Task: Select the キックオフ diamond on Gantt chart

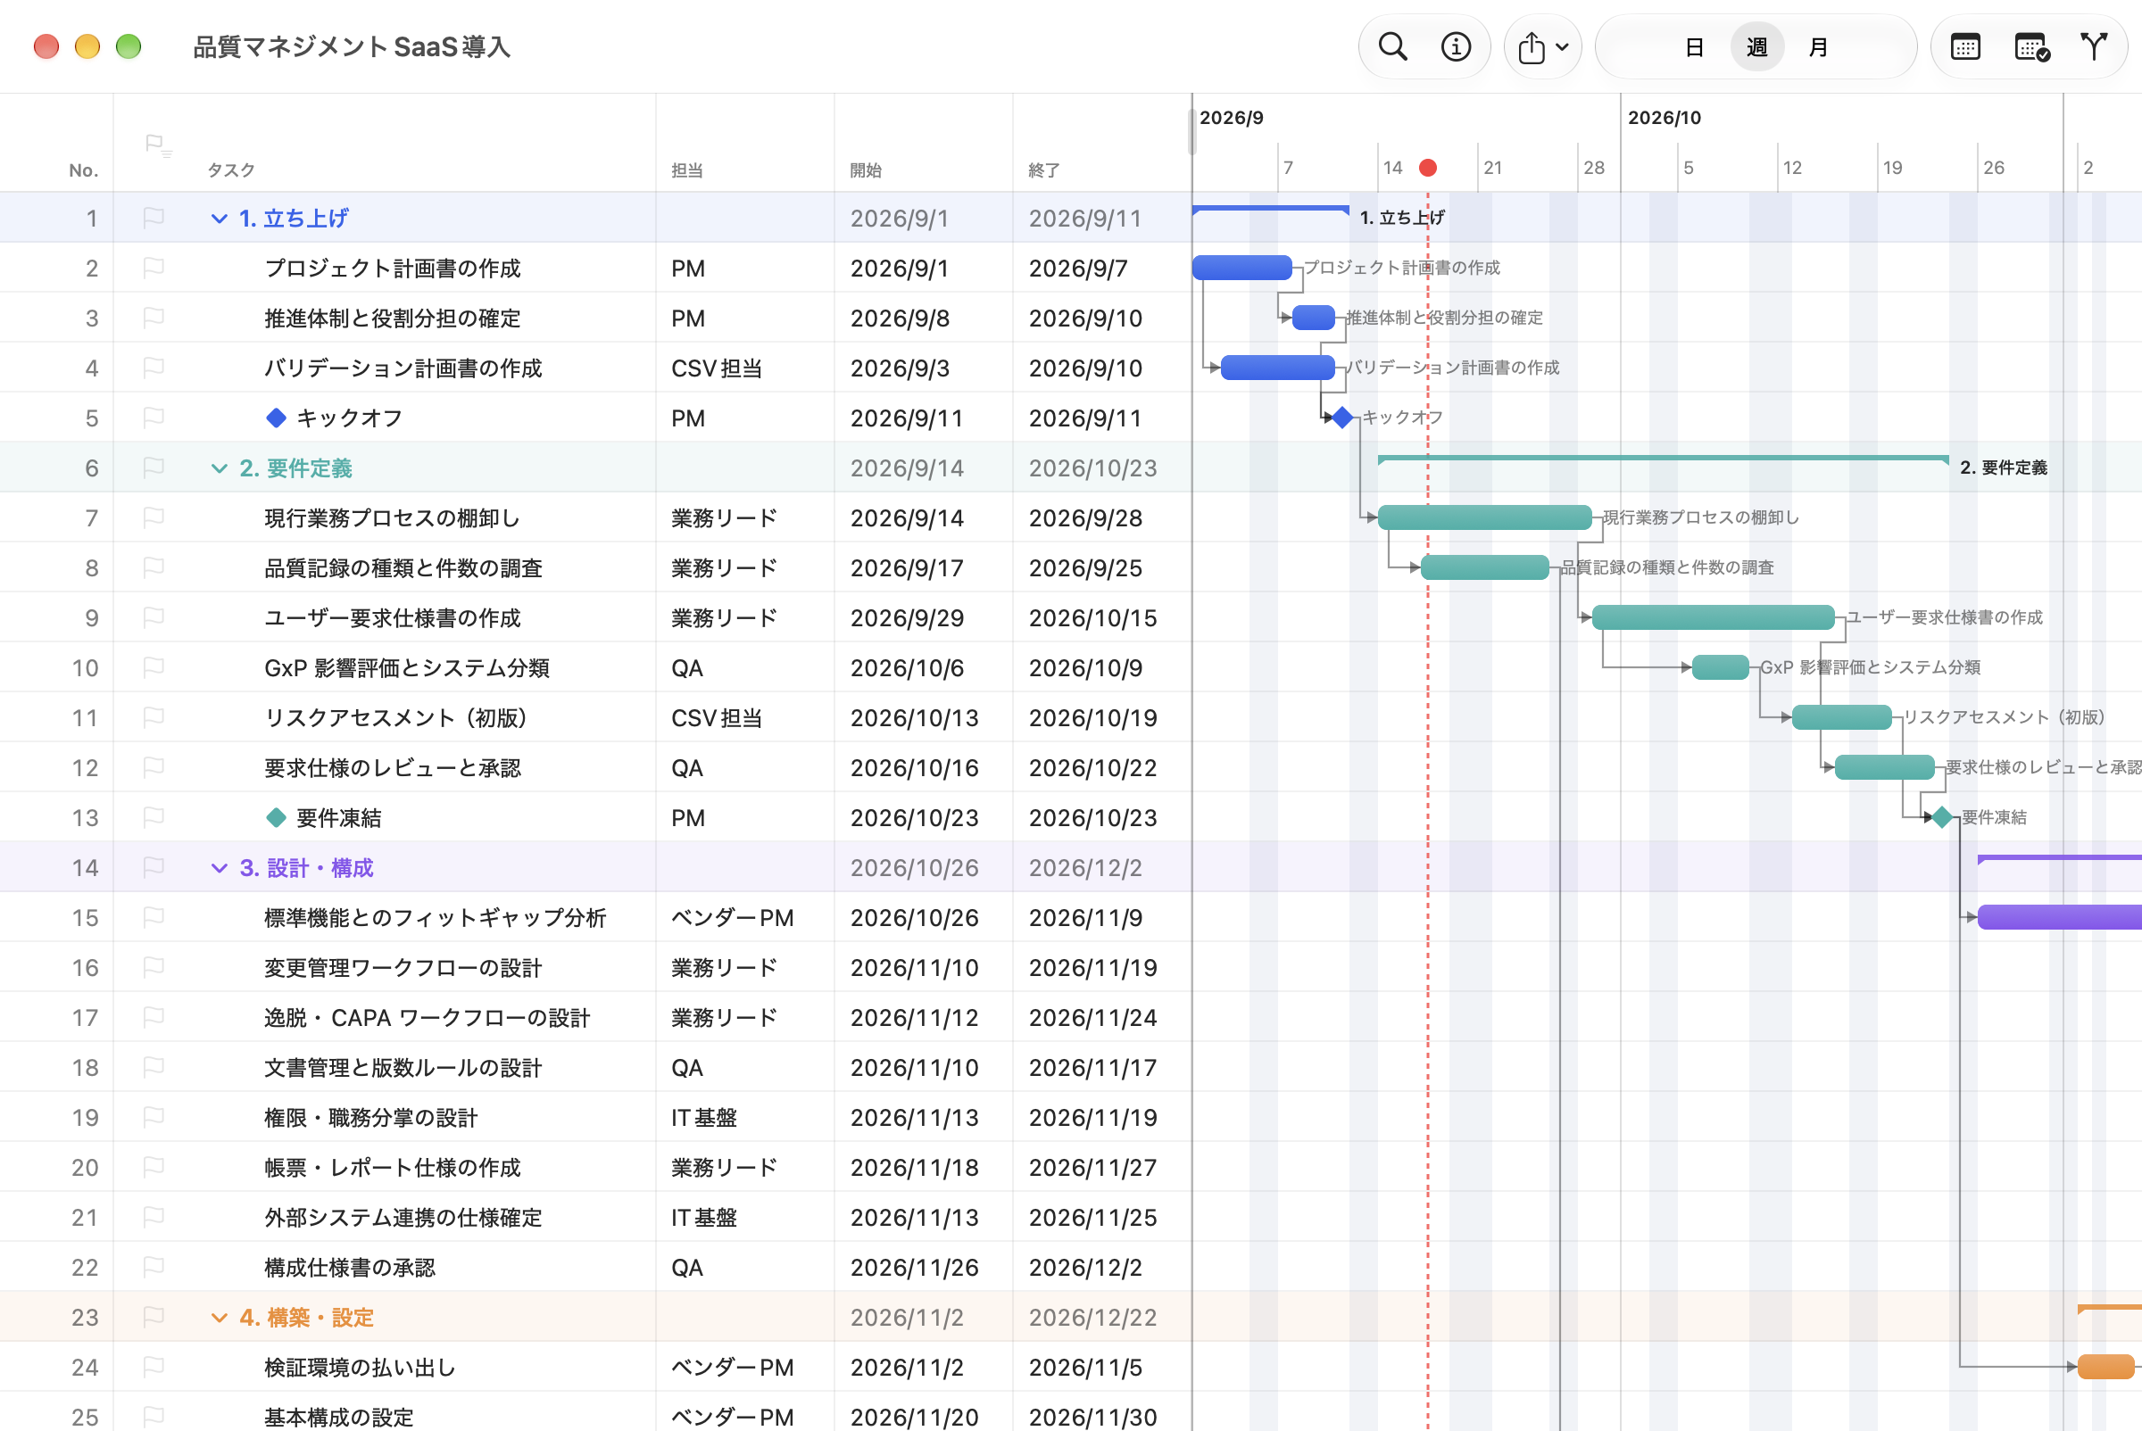Action: point(1342,417)
